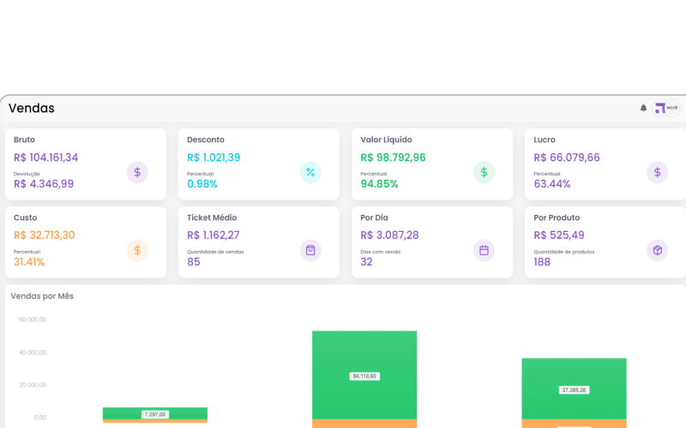Viewport: 686px width, 428px height.
Task: Click the 40.000,00 axis label
Action: coord(33,353)
